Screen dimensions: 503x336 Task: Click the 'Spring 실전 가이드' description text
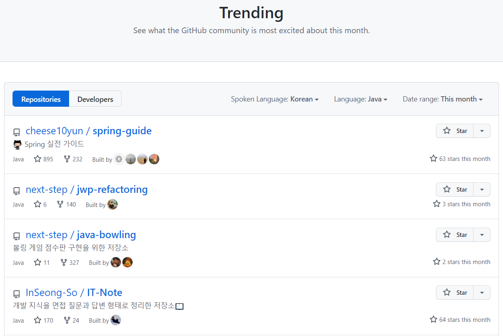tap(54, 144)
